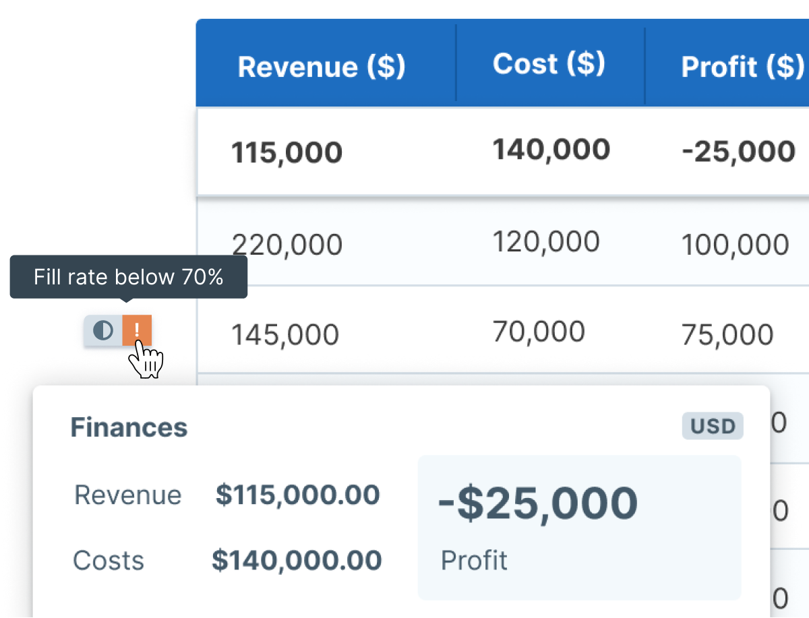The height and width of the screenshot is (618, 809).
Task: Click the "Fill rate below 70%" tooltip
Action: pyautogui.click(x=128, y=276)
